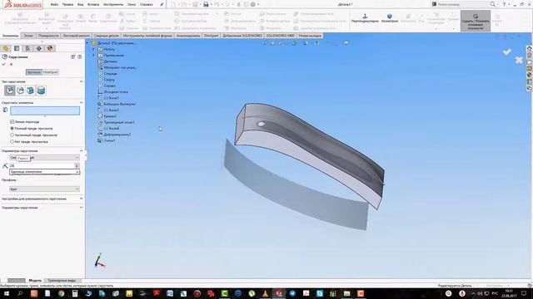Toggle the Линии перехода checkbox
Image resolution: width=533 pixels, height=299 pixels.
click(x=12, y=121)
